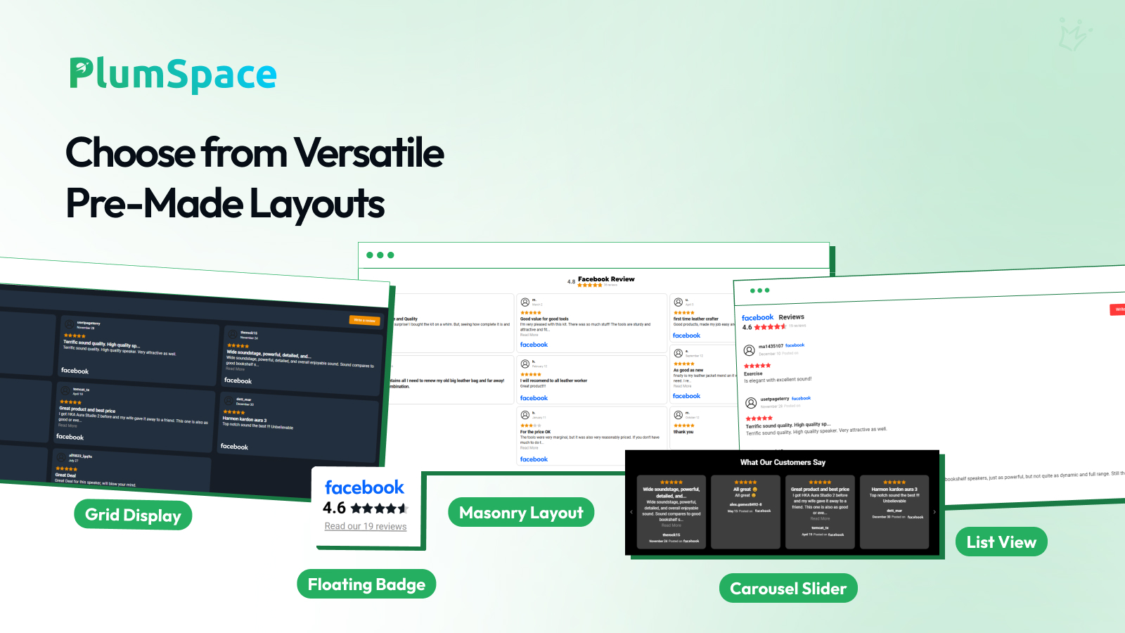Click 'Is elegant with excellent sound!' text
The image size is (1125, 633).
pyautogui.click(x=778, y=380)
